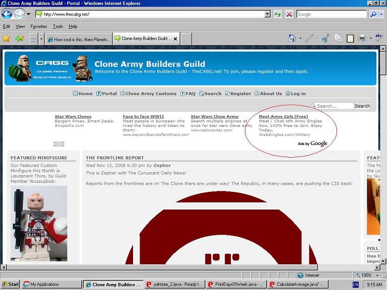Click the CABG clone trooper logo banner
The image size is (387, 290).
(x=50, y=68)
